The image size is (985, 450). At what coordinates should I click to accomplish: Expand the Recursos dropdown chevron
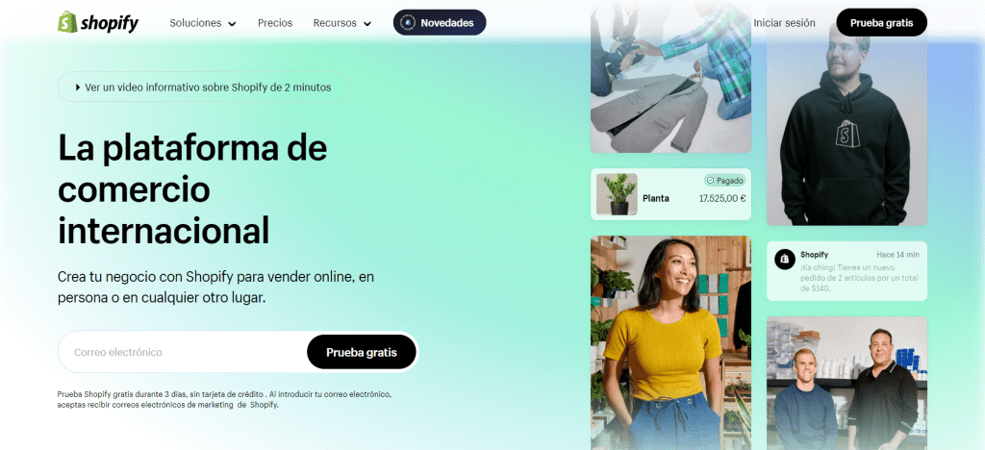(366, 24)
